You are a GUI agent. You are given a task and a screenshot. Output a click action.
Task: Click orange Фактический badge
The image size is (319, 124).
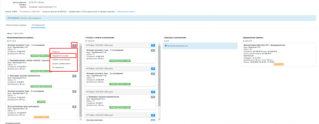[x=279, y=64]
